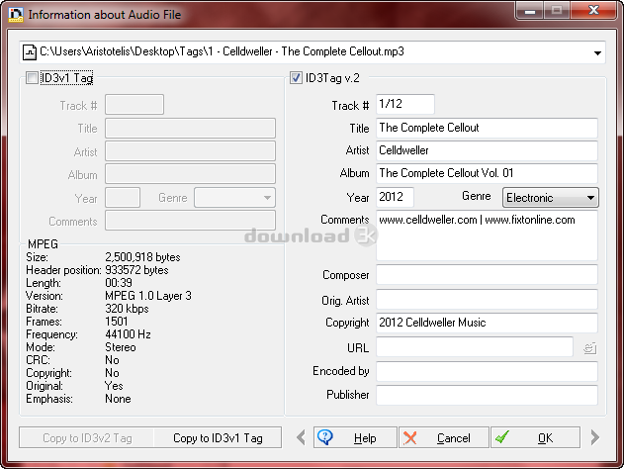
Task: Click the version value MPEG 1.0 Layer 3
Action: pyautogui.click(x=148, y=296)
